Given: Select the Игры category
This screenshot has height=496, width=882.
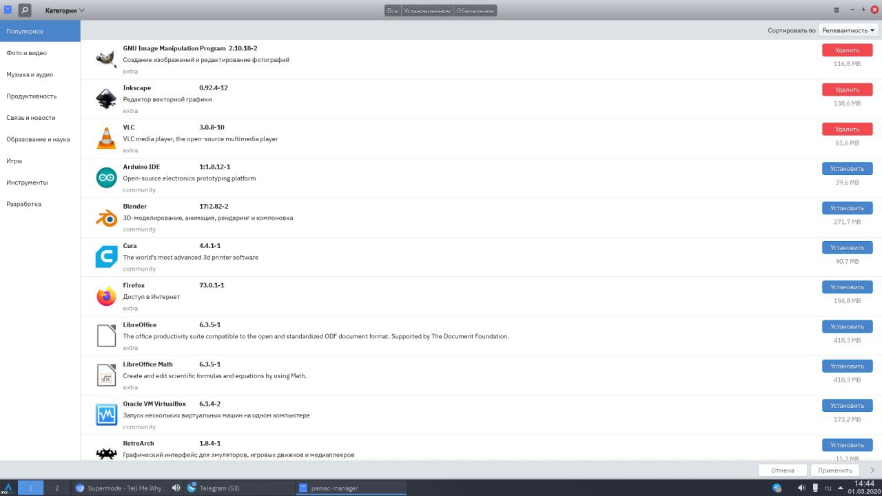Looking at the screenshot, I should [40, 161].
